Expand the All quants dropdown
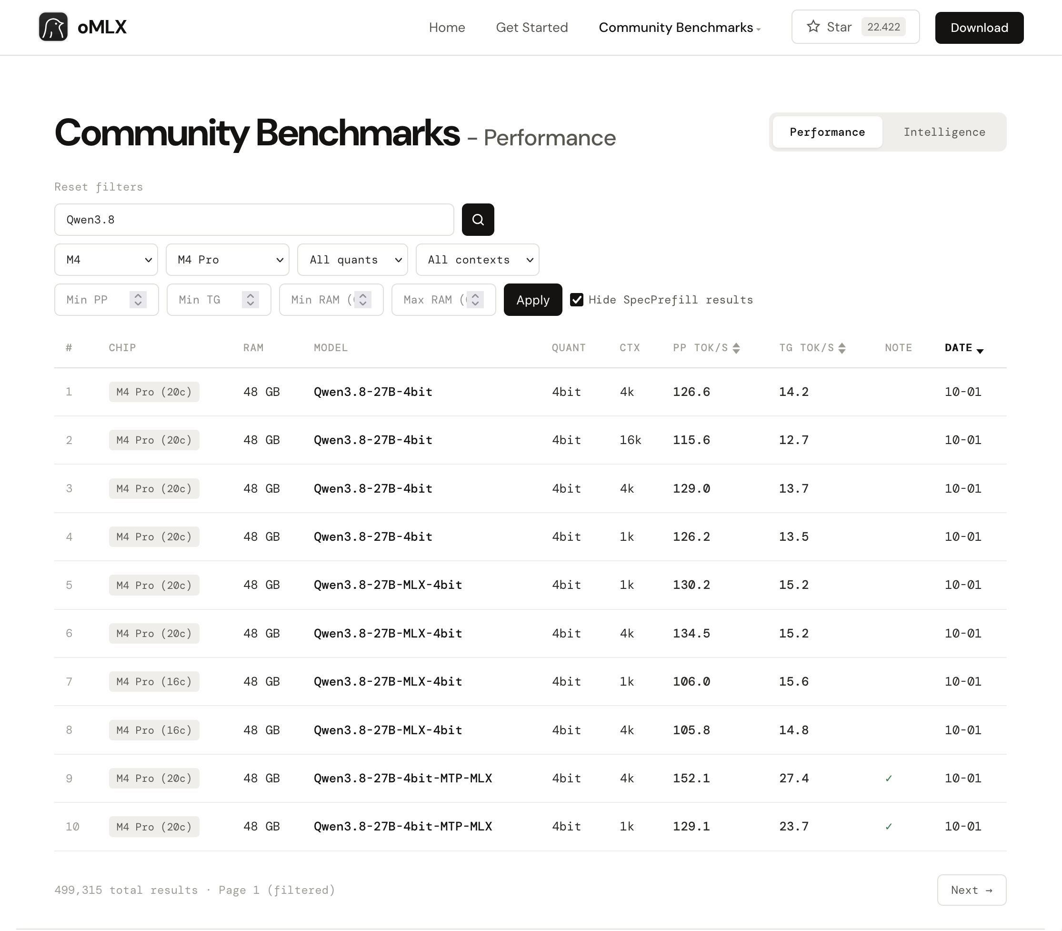The height and width of the screenshot is (931, 1062). tap(352, 260)
